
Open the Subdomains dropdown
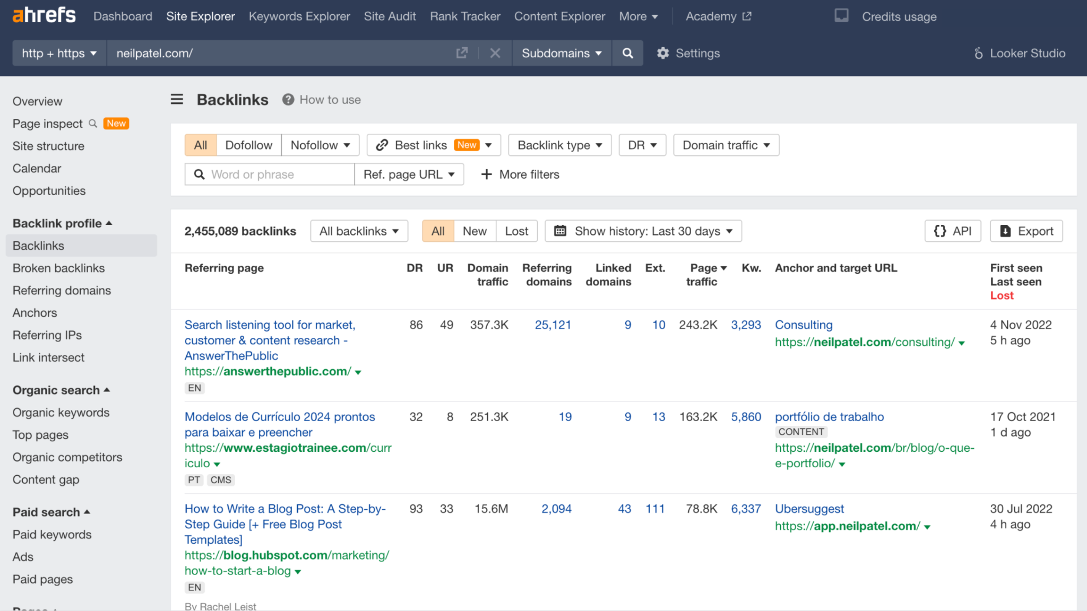tap(561, 53)
